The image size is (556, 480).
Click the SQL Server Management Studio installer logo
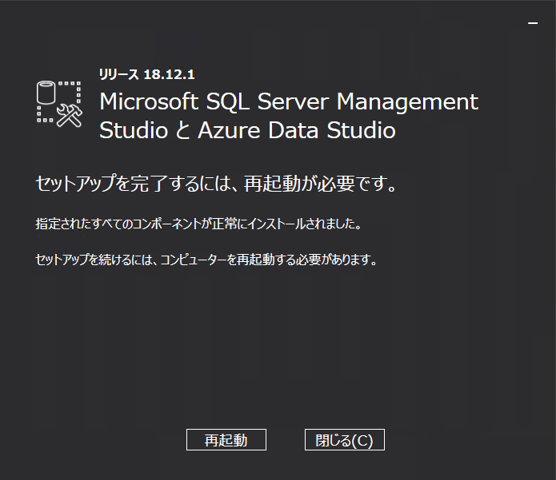[59, 104]
